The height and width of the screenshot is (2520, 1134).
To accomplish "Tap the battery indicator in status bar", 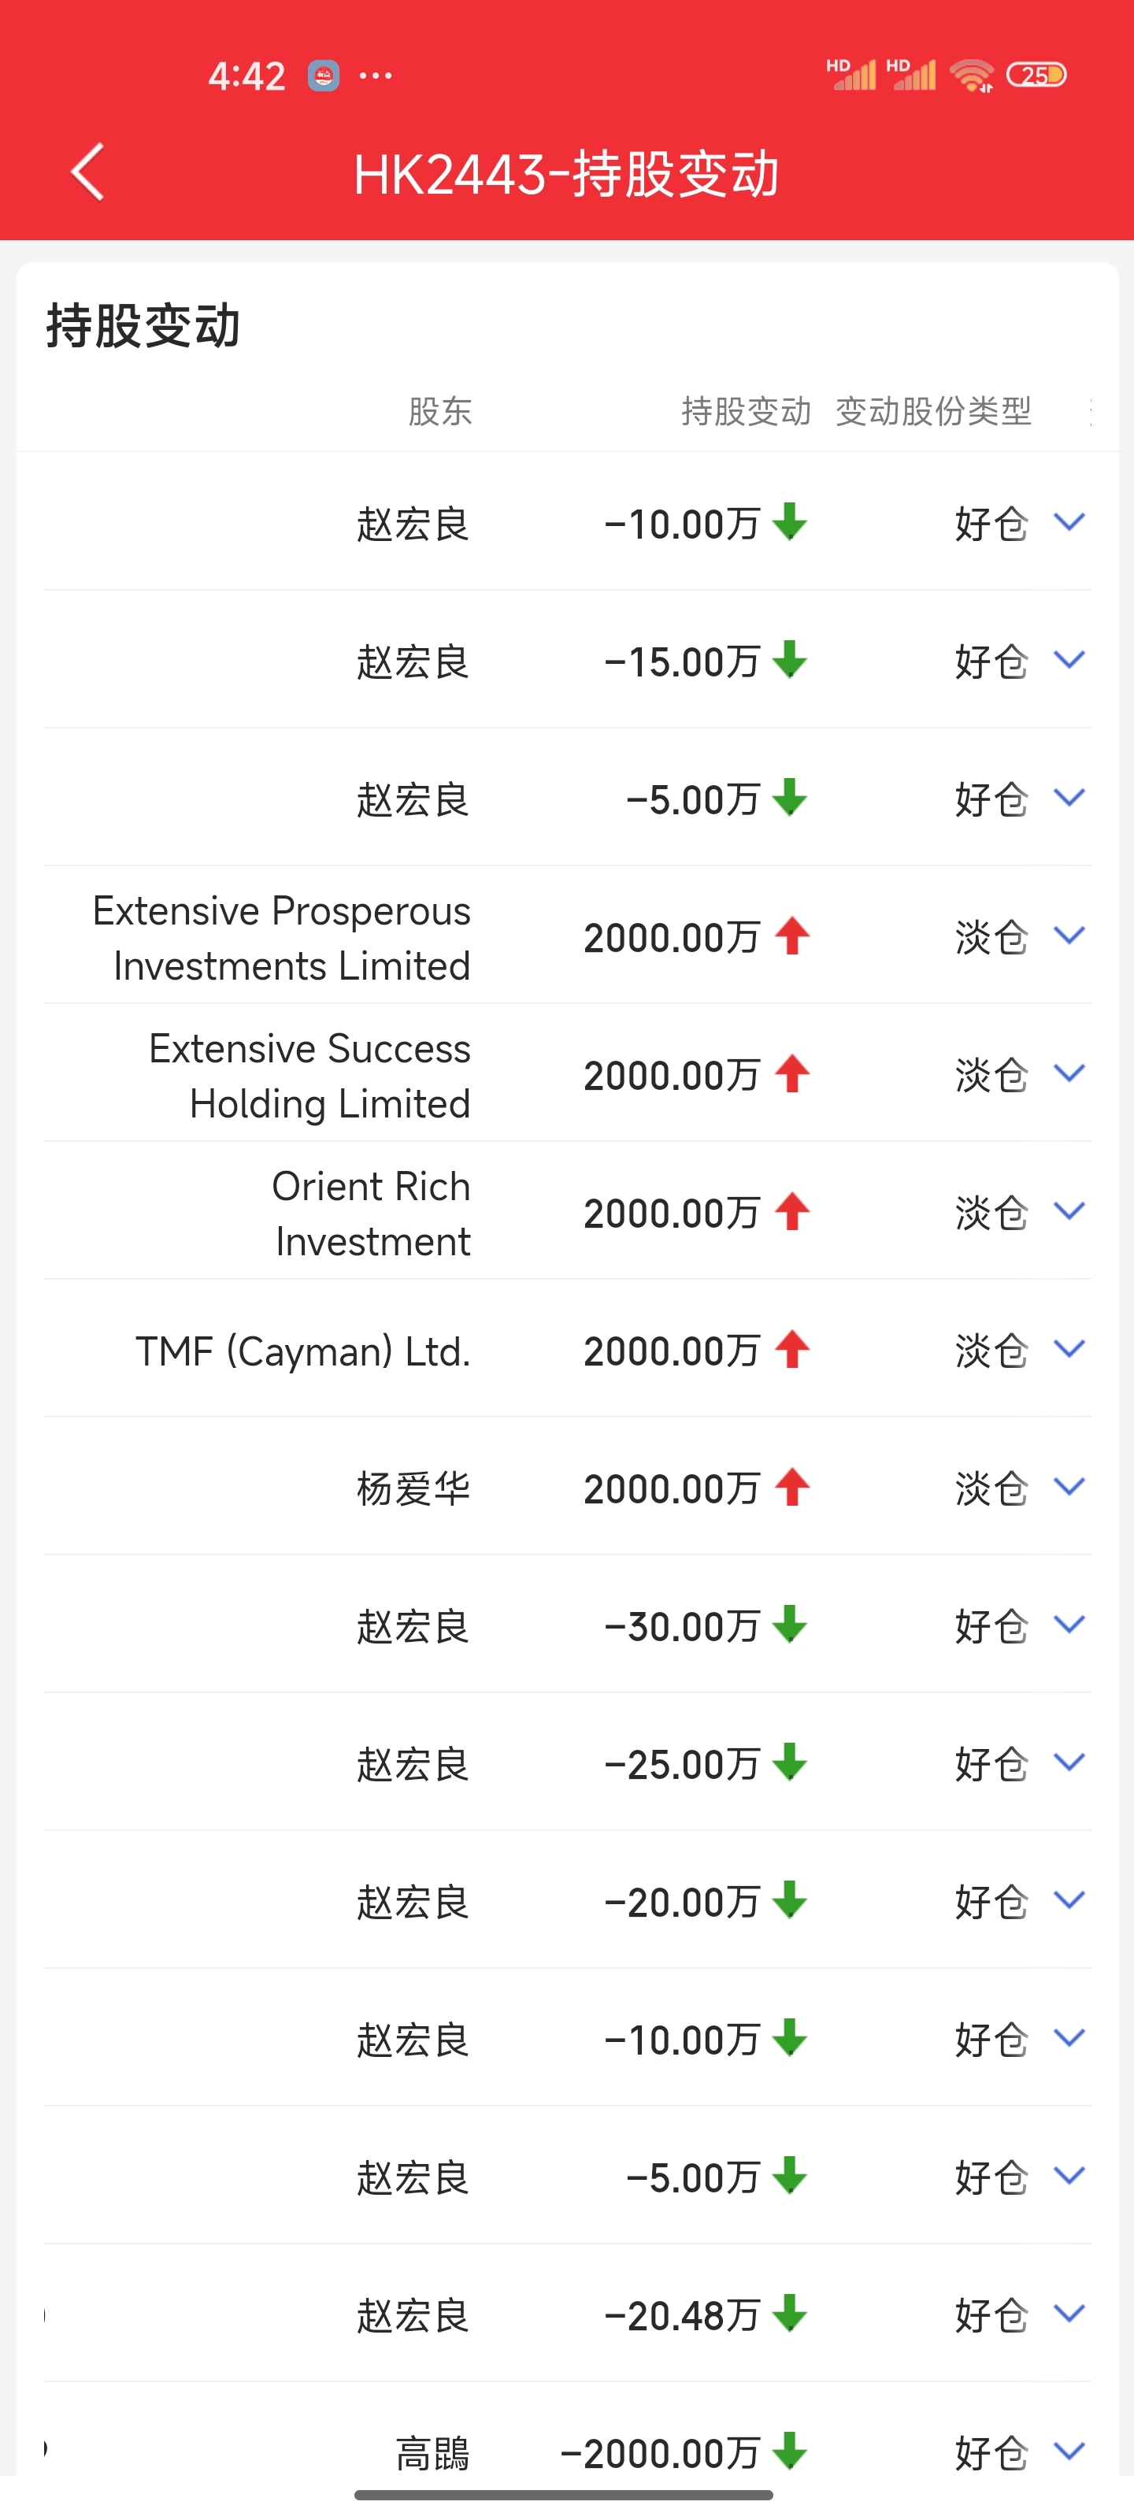I will [x=1036, y=76].
